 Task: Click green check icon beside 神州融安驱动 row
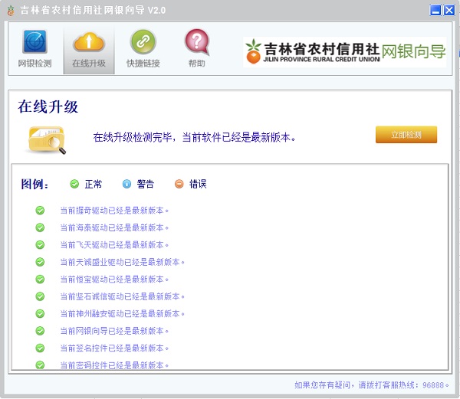click(x=40, y=313)
